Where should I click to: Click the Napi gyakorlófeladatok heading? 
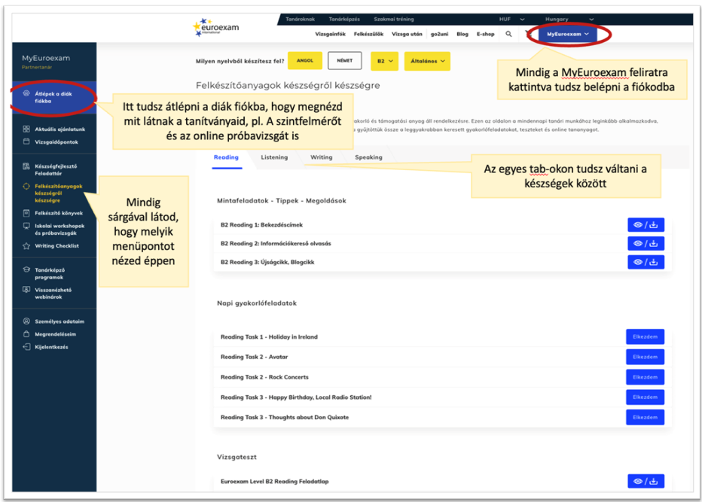pyautogui.click(x=257, y=303)
